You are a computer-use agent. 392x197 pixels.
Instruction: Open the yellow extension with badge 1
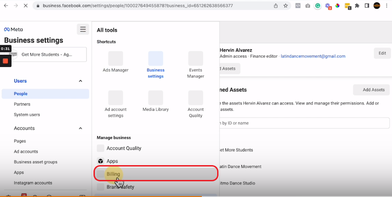[x=348, y=6]
